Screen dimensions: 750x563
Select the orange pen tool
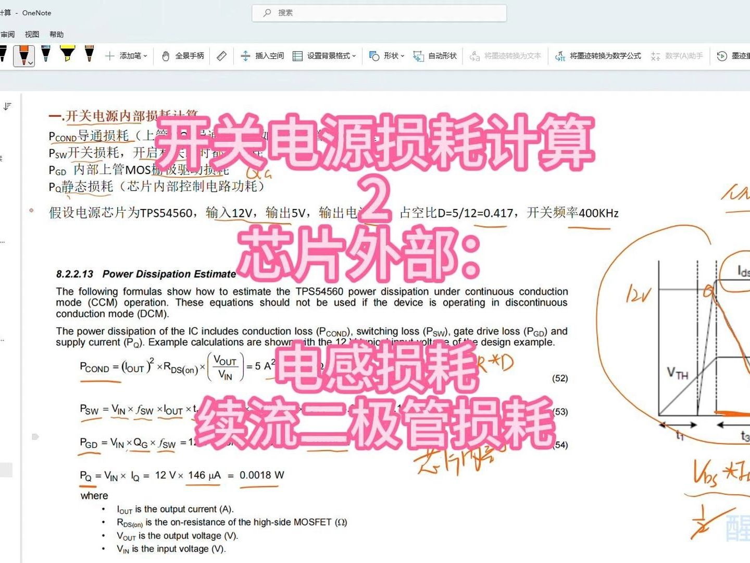pos(23,54)
